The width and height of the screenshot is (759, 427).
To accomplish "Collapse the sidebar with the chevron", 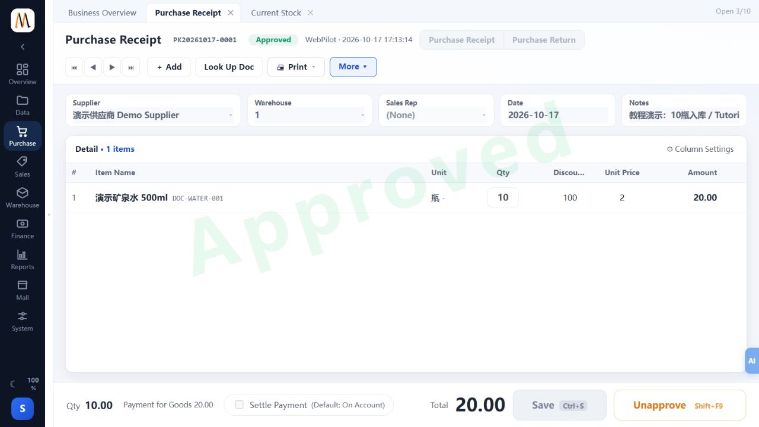I will [23, 46].
